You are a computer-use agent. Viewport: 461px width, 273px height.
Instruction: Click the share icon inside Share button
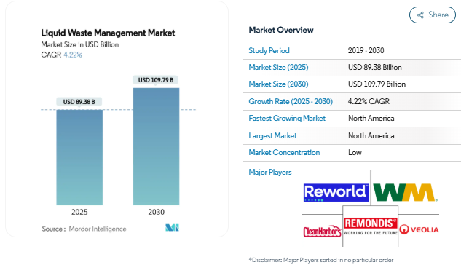420,15
